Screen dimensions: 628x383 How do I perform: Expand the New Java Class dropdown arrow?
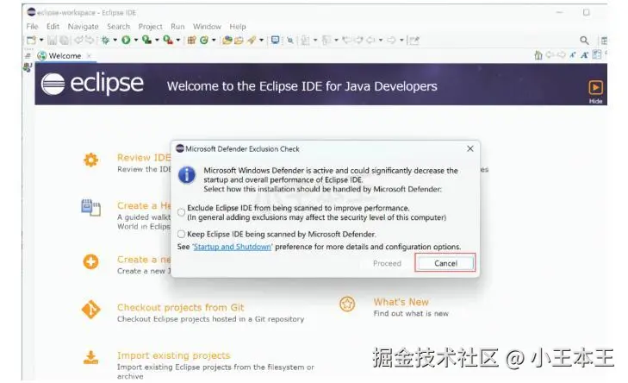pos(214,40)
